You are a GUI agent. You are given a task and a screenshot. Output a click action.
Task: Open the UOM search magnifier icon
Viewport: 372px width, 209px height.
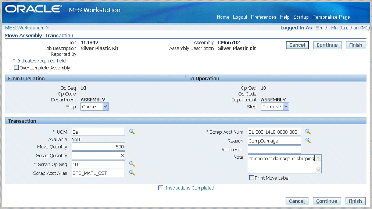(132, 132)
